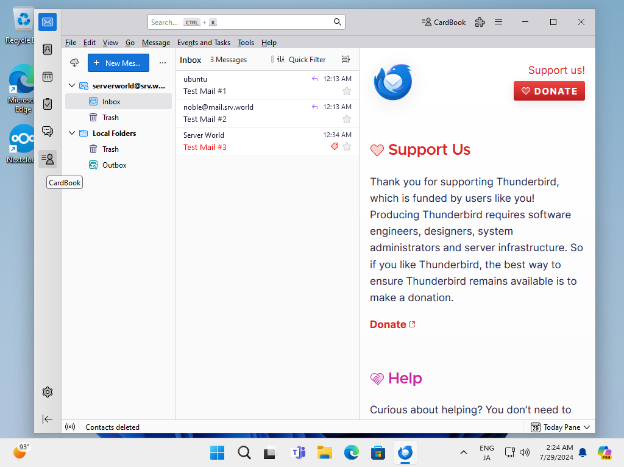Select Trash under serverworld account

coord(119,118)
